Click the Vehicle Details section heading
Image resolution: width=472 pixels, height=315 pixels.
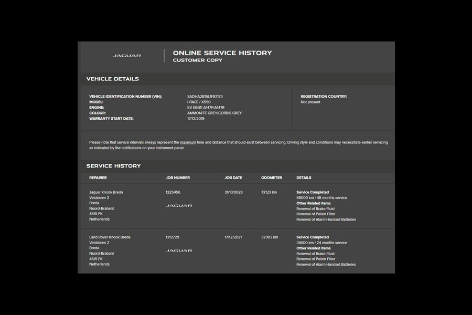tap(113, 79)
